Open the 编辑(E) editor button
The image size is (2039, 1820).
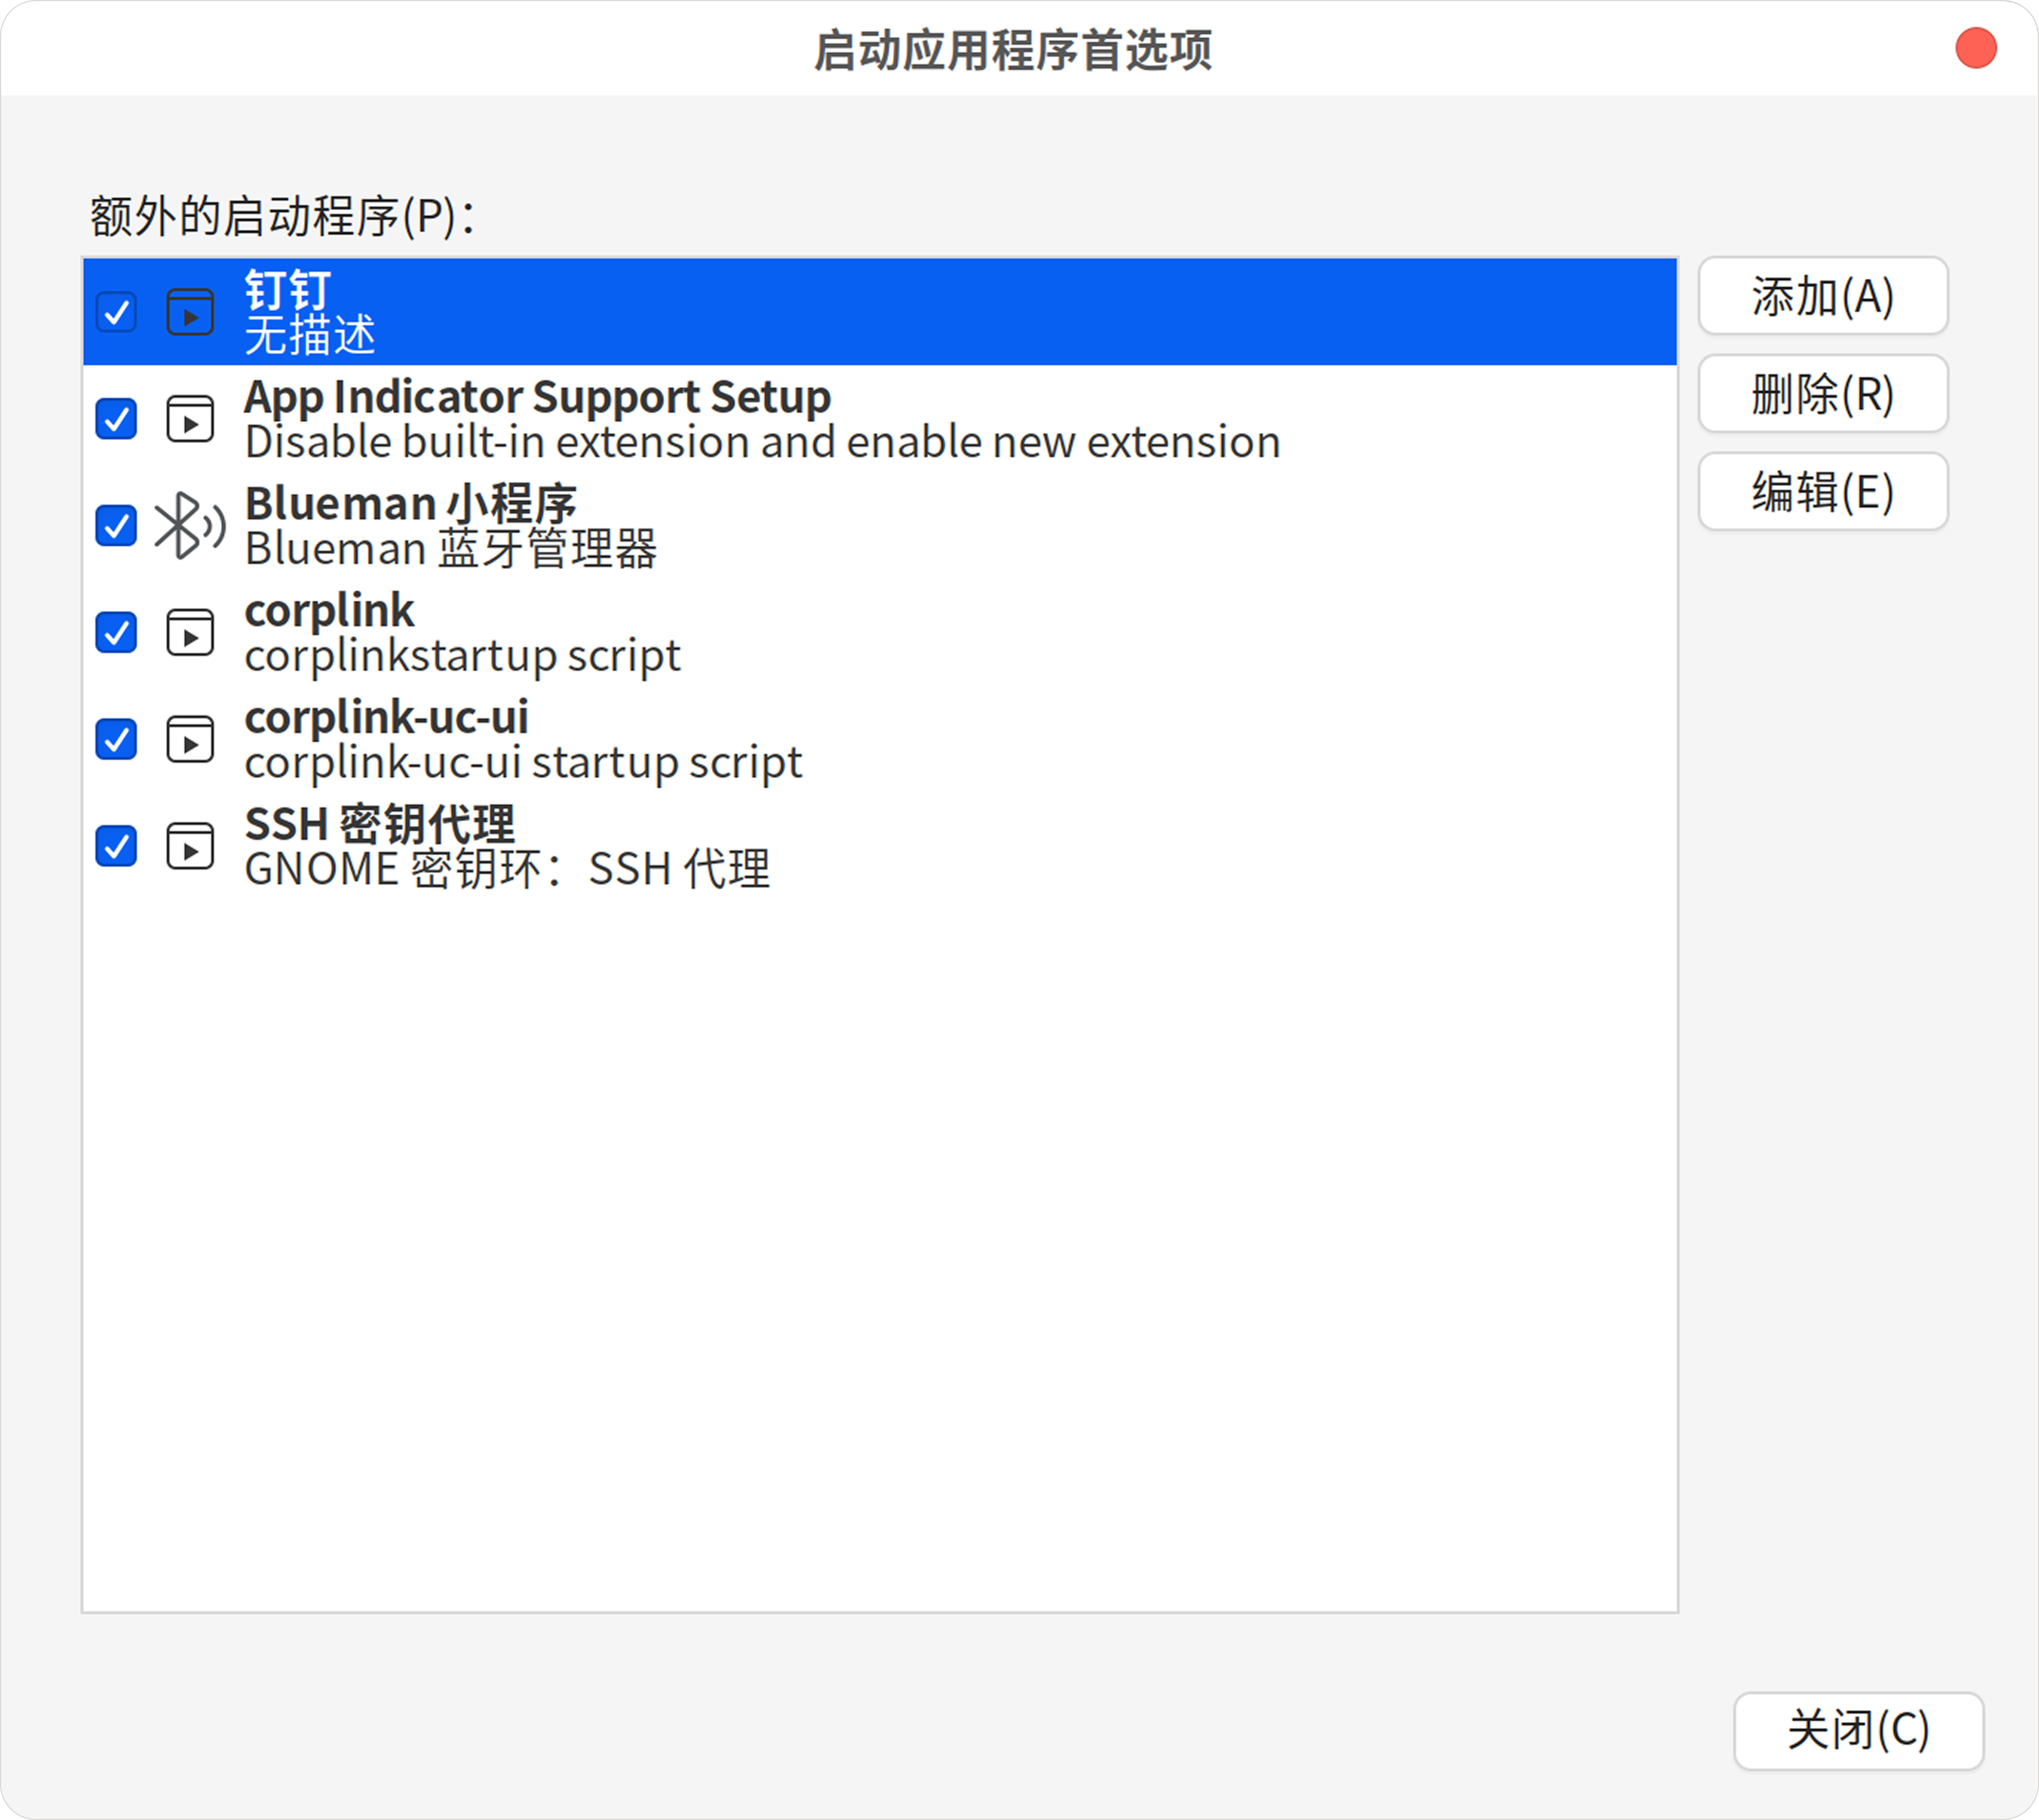point(1823,492)
